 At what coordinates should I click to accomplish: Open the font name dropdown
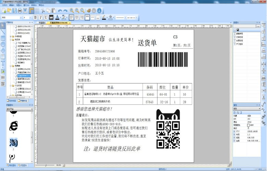coord(21,17)
